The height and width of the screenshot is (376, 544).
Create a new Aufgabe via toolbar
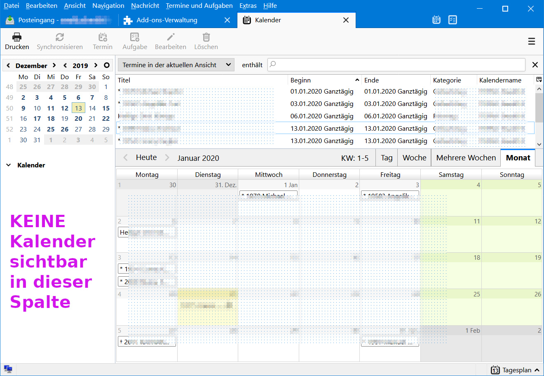pyautogui.click(x=135, y=37)
